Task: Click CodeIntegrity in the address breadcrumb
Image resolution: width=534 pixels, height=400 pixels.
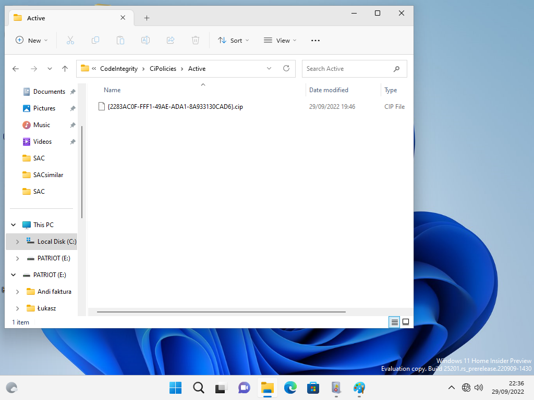Action: pyautogui.click(x=119, y=69)
